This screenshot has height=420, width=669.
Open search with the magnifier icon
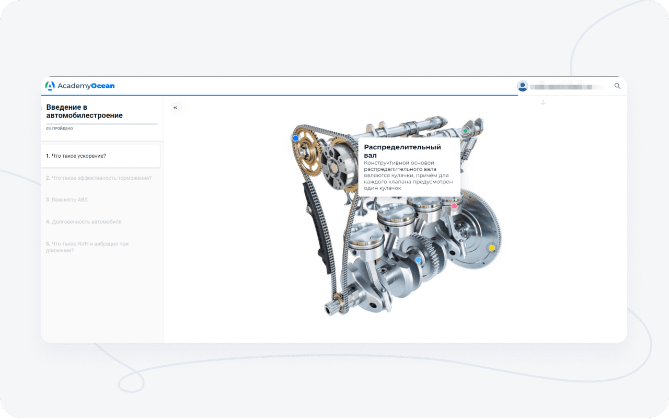pyautogui.click(x=617, y=86)
